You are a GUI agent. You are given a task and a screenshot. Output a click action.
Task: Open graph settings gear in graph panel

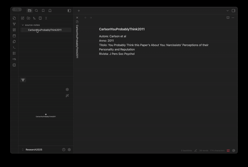(67, 89)
